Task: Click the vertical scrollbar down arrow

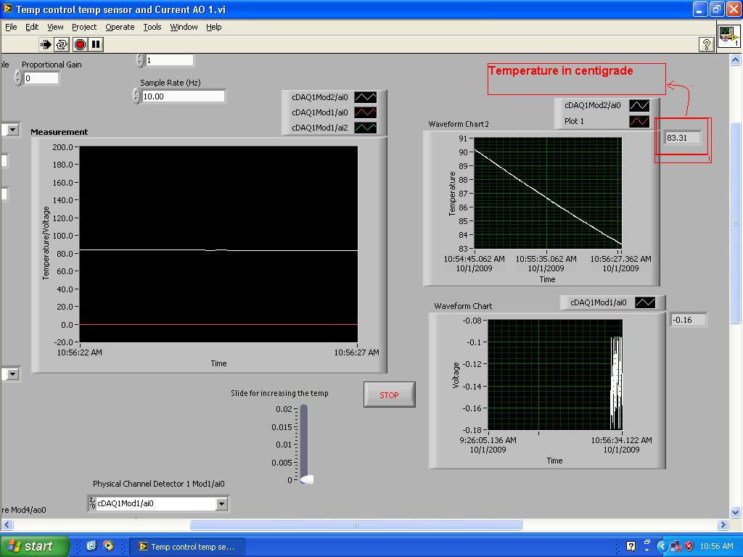Action: coord(736,512)
